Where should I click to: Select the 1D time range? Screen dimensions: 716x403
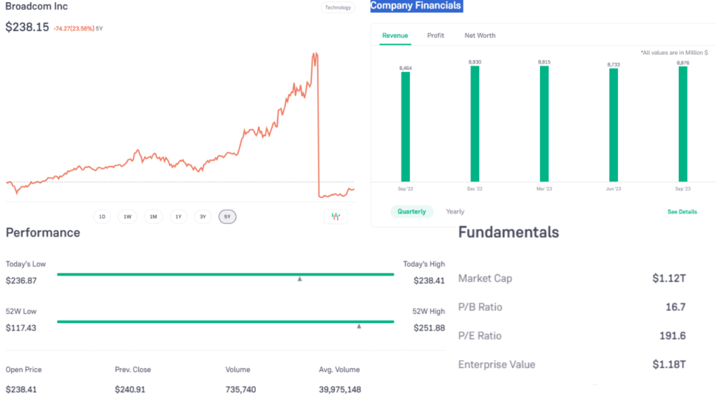tap(102, 217)
